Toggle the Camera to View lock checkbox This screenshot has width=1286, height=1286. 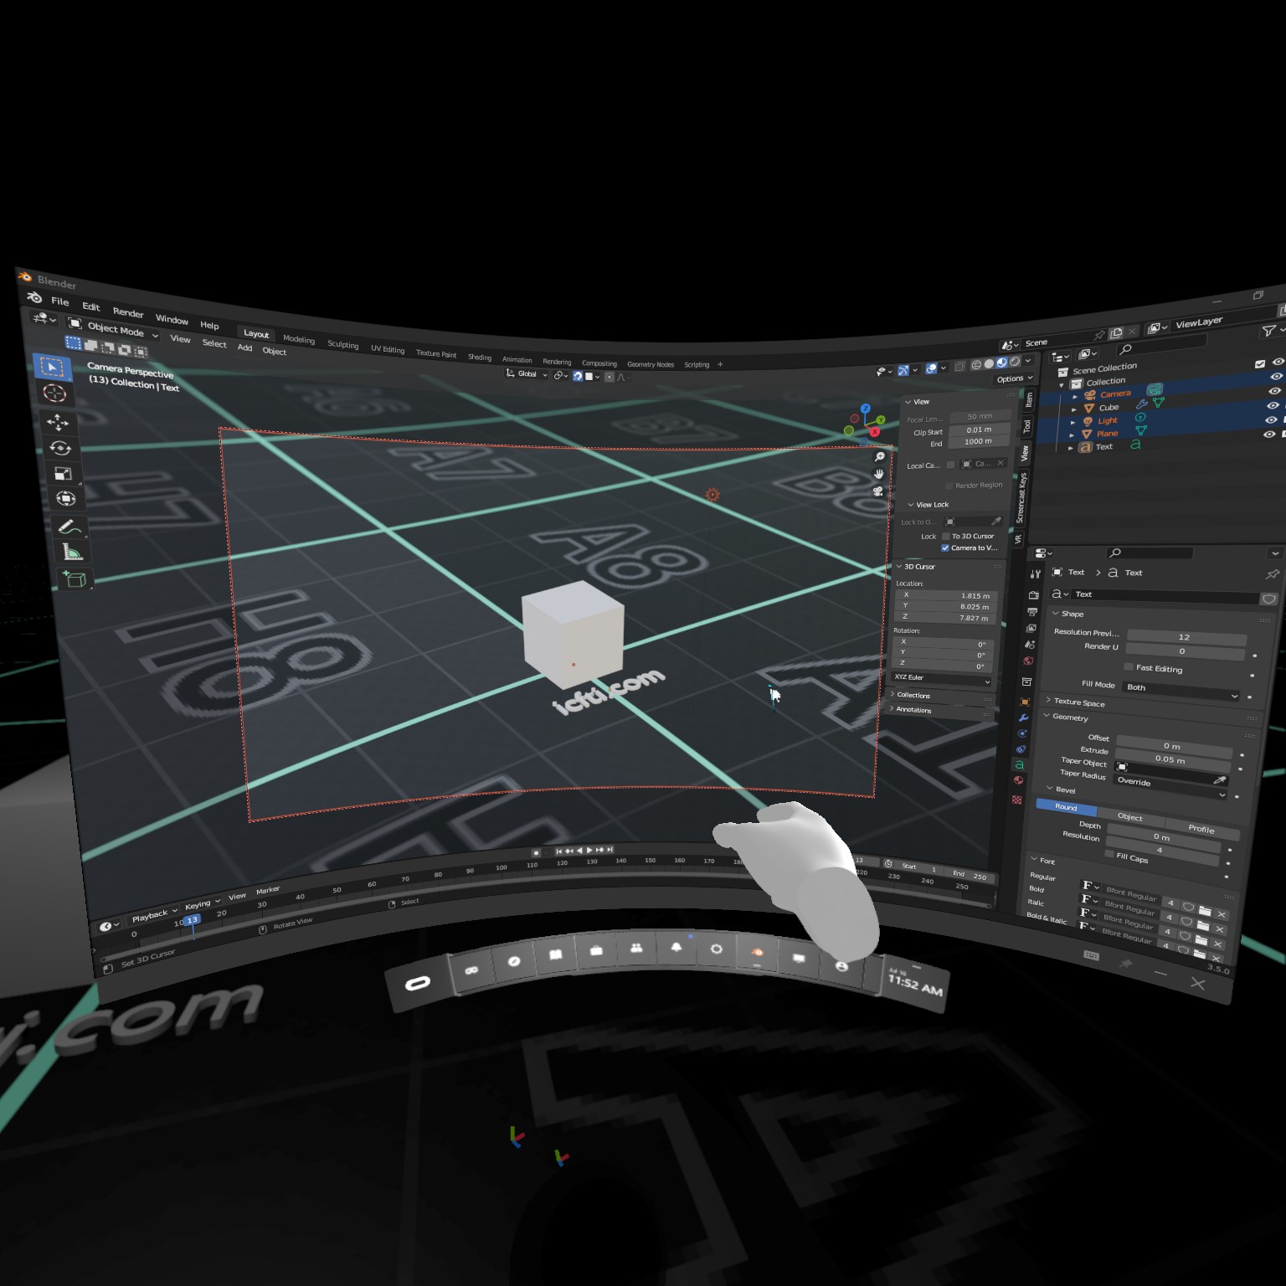[945, 548]
